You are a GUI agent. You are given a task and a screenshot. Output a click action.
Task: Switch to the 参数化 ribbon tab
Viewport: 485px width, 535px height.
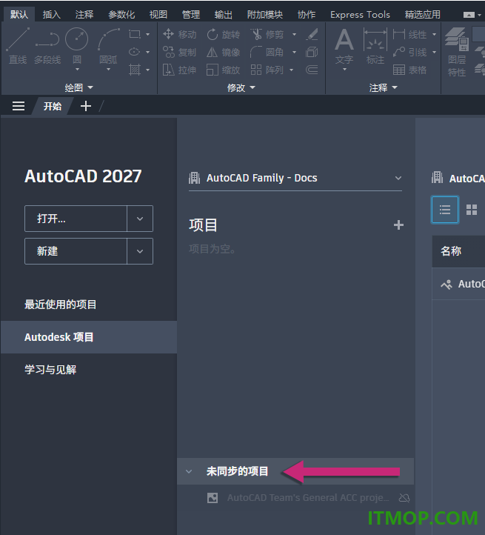121,14
